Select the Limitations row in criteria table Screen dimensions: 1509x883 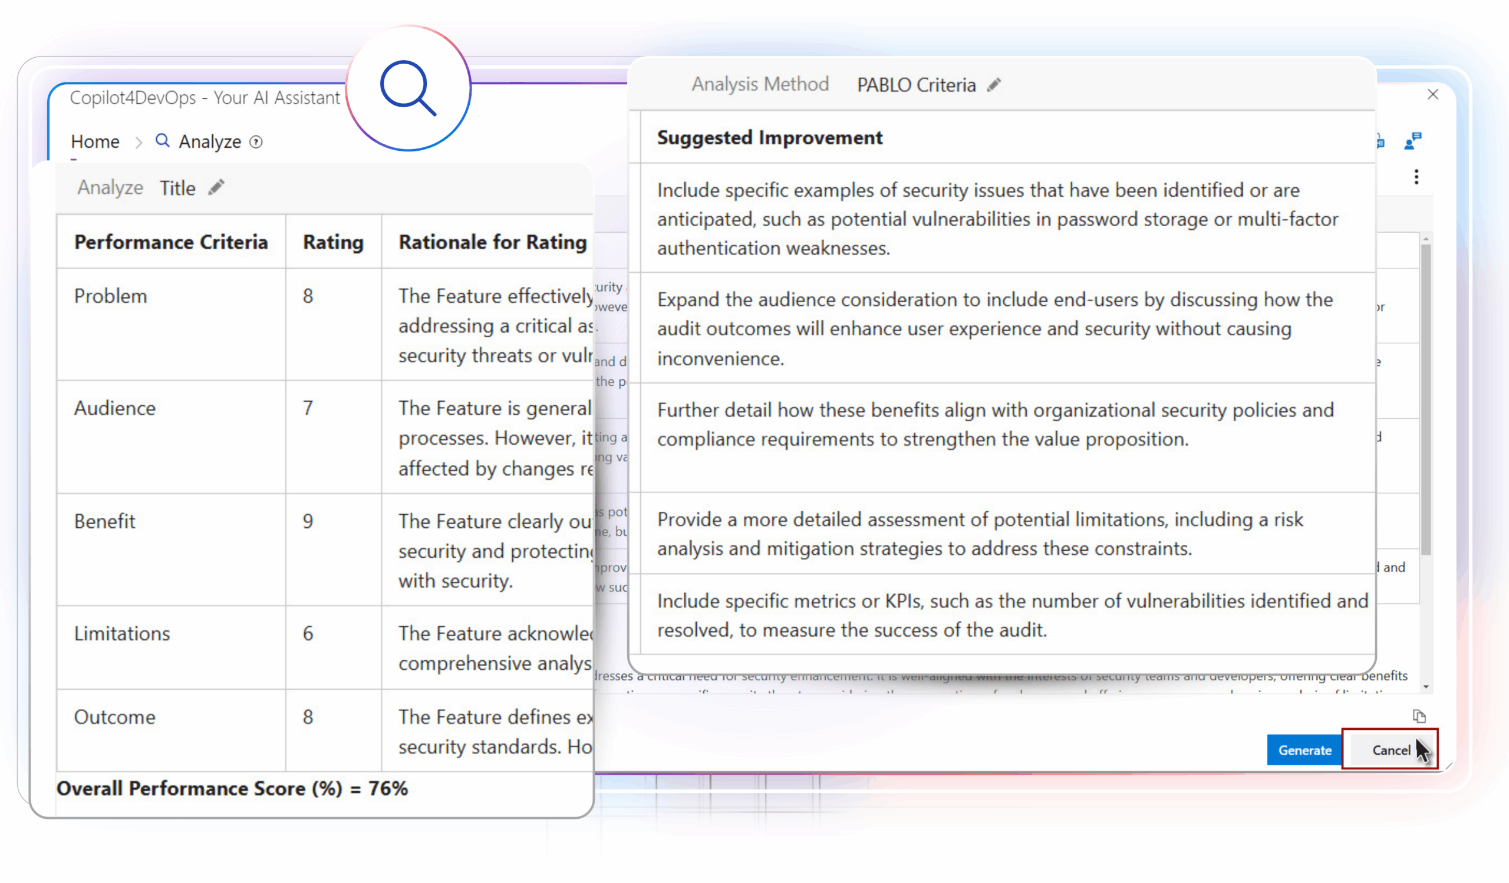pyautogui.click(x=122, y=634)
